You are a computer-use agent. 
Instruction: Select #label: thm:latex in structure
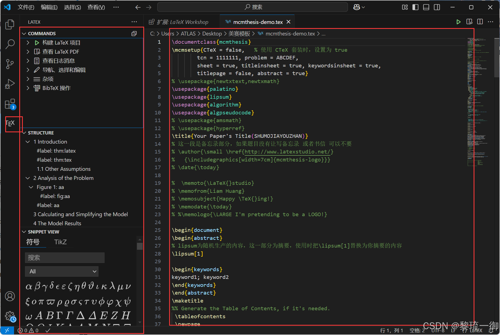click(56, 151)
